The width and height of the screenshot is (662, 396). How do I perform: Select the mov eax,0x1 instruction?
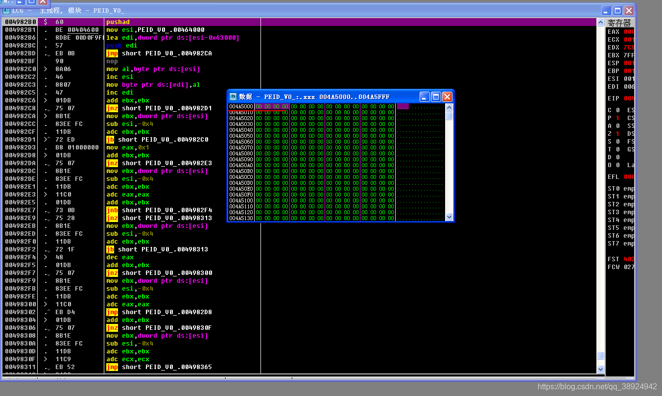pyautogui.click(x=128, y=148)
